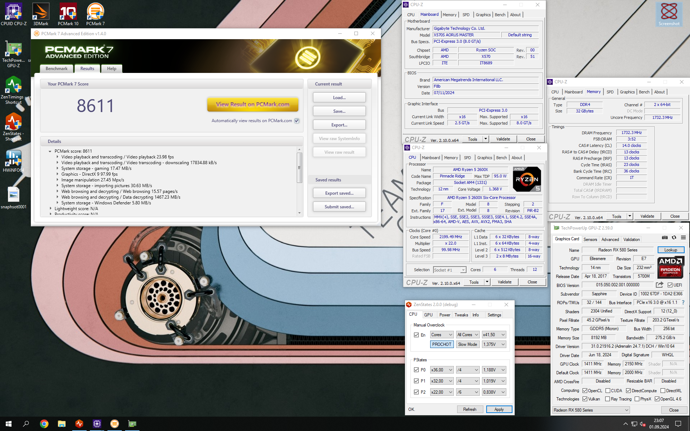Toggle UEFI checkbox in GPU-Z
Screen dimensions: 690x431
[670, 285]
